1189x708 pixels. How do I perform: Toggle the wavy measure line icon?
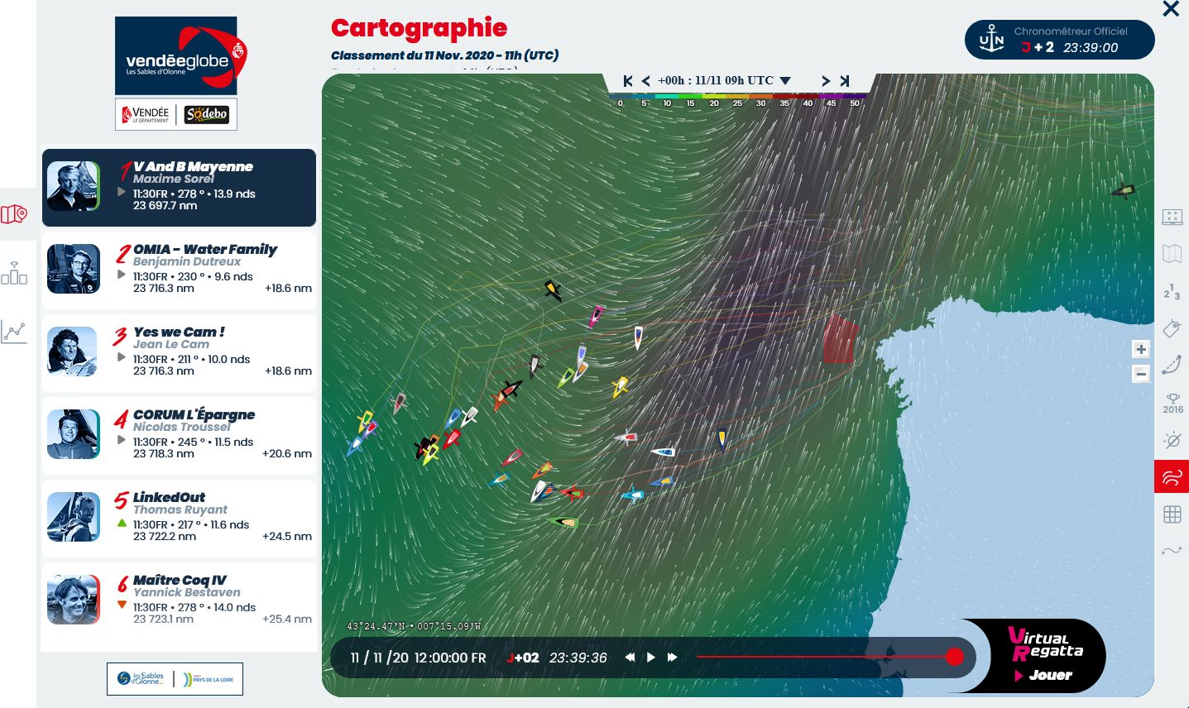[x=1172, y=551]
